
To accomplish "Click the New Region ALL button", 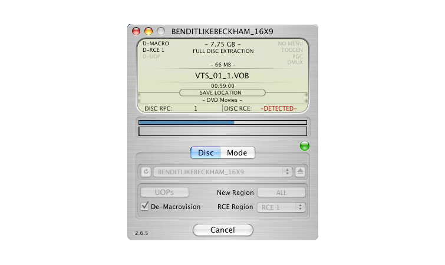I will tap(281, 193).
